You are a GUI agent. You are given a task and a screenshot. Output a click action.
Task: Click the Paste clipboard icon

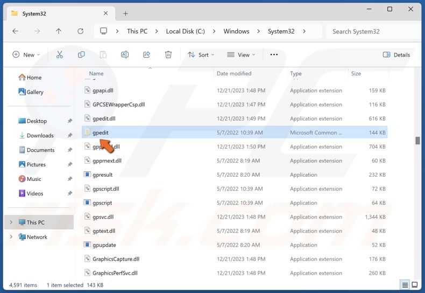coord(103,55)
